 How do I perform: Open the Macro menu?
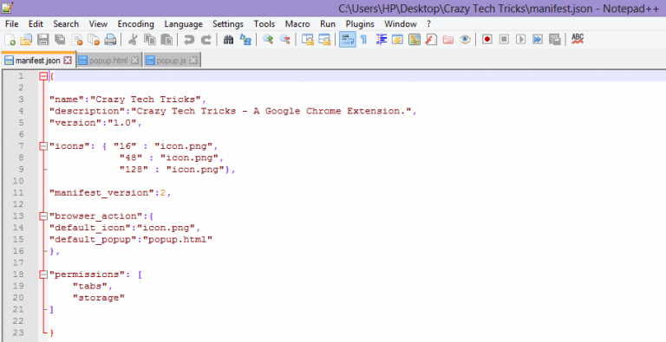tap(297, 23)
